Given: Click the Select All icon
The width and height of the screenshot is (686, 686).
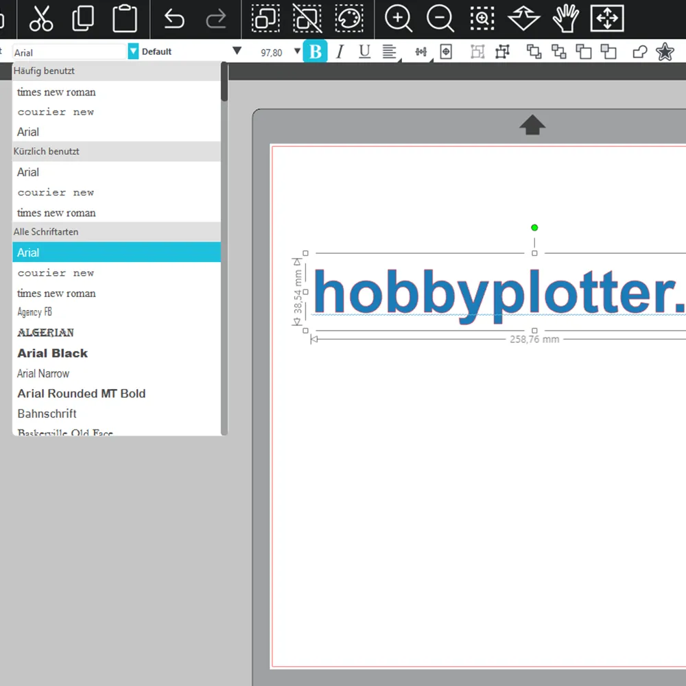Looking at the screenshot, I should pos(265,19).
